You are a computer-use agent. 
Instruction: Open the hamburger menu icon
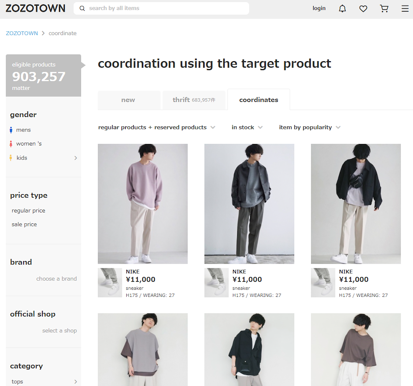point(405,9)
